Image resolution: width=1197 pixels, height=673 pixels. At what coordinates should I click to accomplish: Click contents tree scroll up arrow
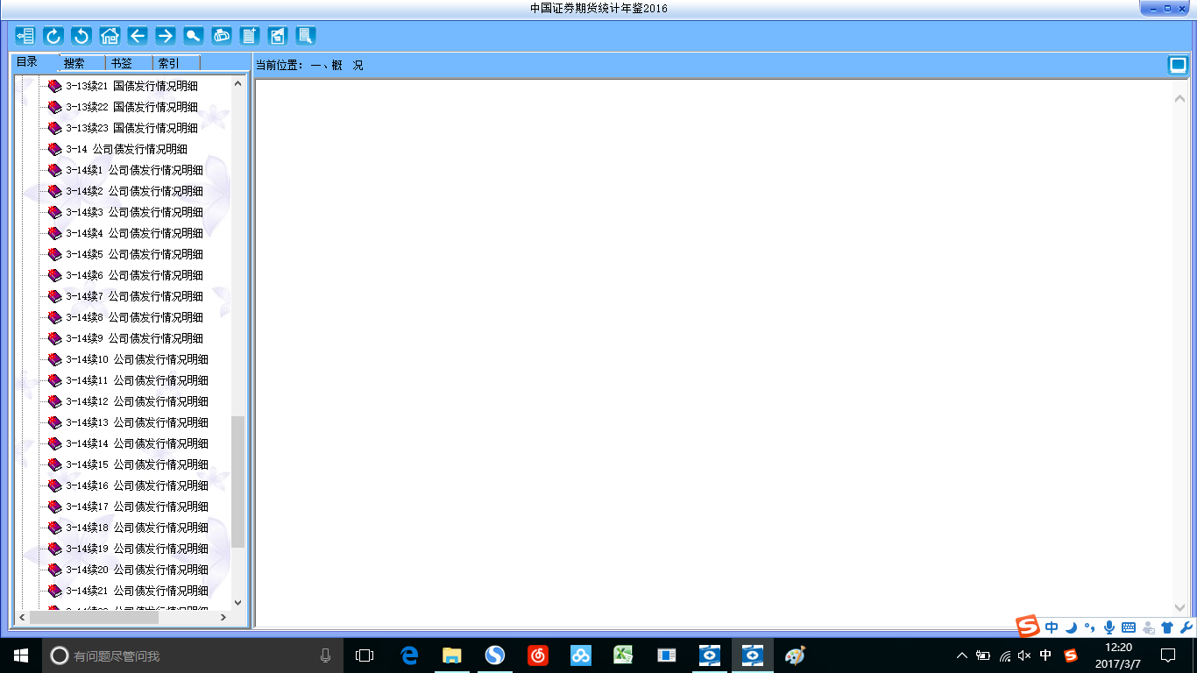[x=237, y=83]
